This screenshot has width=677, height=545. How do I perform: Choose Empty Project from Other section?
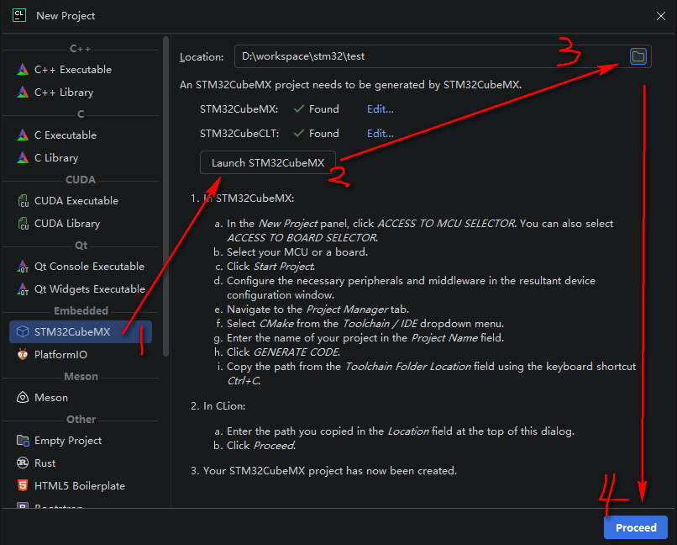tap(81, 441)
